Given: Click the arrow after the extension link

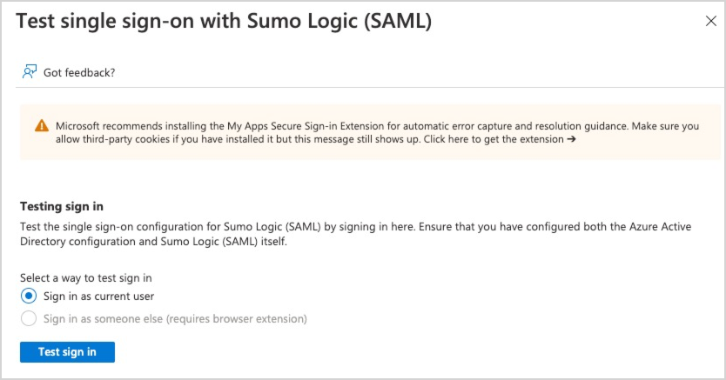Looking at the screenshot, I should click(572, 139).
